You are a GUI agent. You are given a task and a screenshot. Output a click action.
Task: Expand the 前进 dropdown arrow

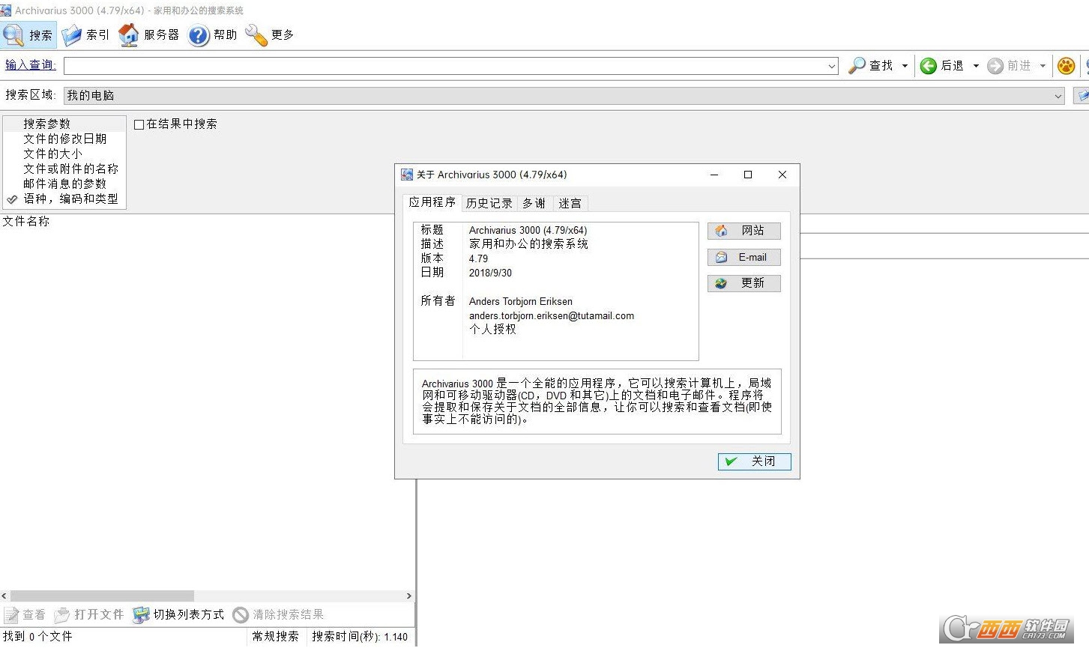click(x=1043, y=66)
